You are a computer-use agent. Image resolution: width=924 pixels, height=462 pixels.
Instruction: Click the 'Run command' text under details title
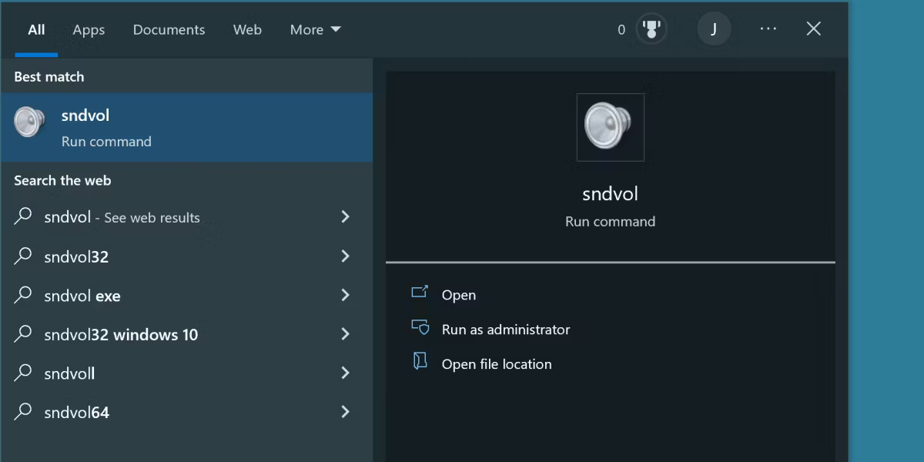click(x=610, y=222)
